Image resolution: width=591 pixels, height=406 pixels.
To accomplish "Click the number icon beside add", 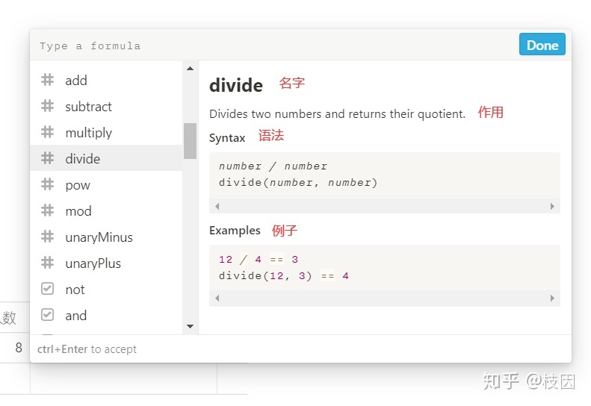I will coord(47,80).
